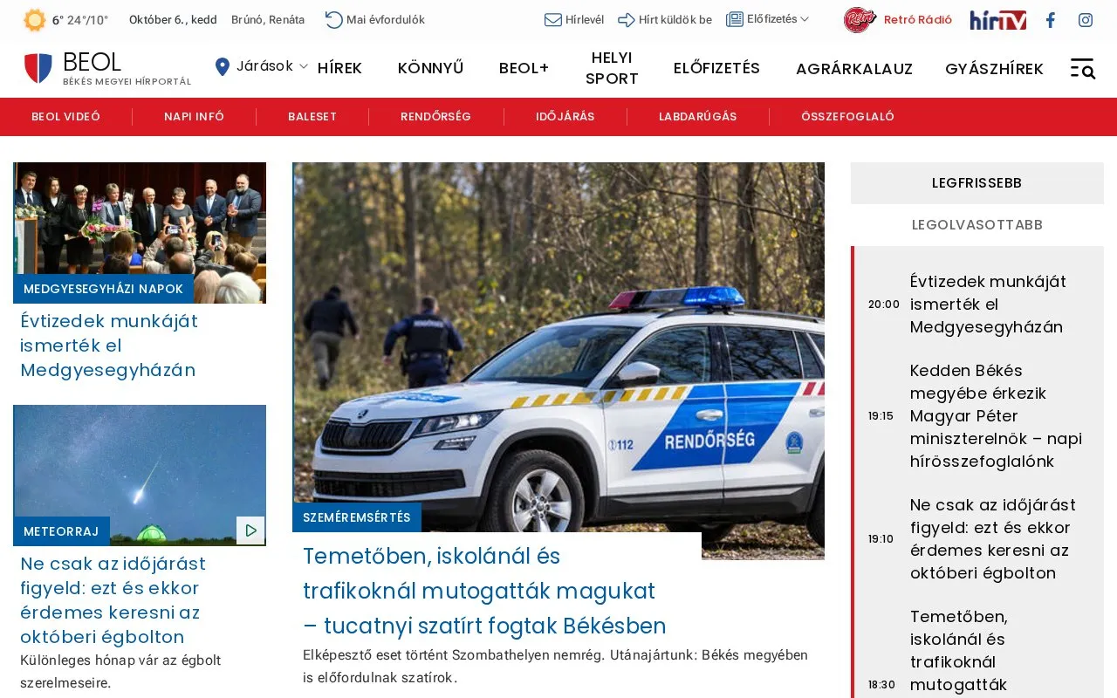Open Mai évfordulók history icon
Image resolution: width=1117 pixels, height=698 pixels.
(x=333, y=19)
